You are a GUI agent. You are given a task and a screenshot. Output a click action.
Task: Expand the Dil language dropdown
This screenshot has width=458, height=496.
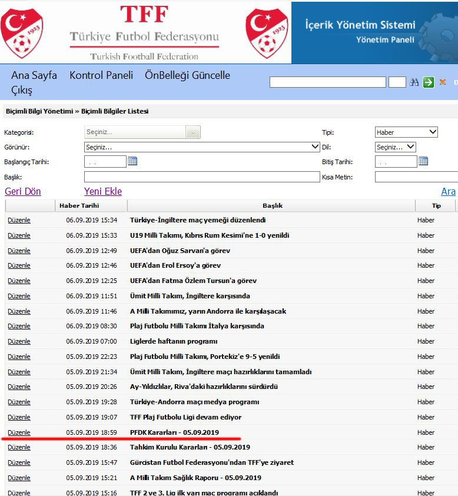click(396, 147)
